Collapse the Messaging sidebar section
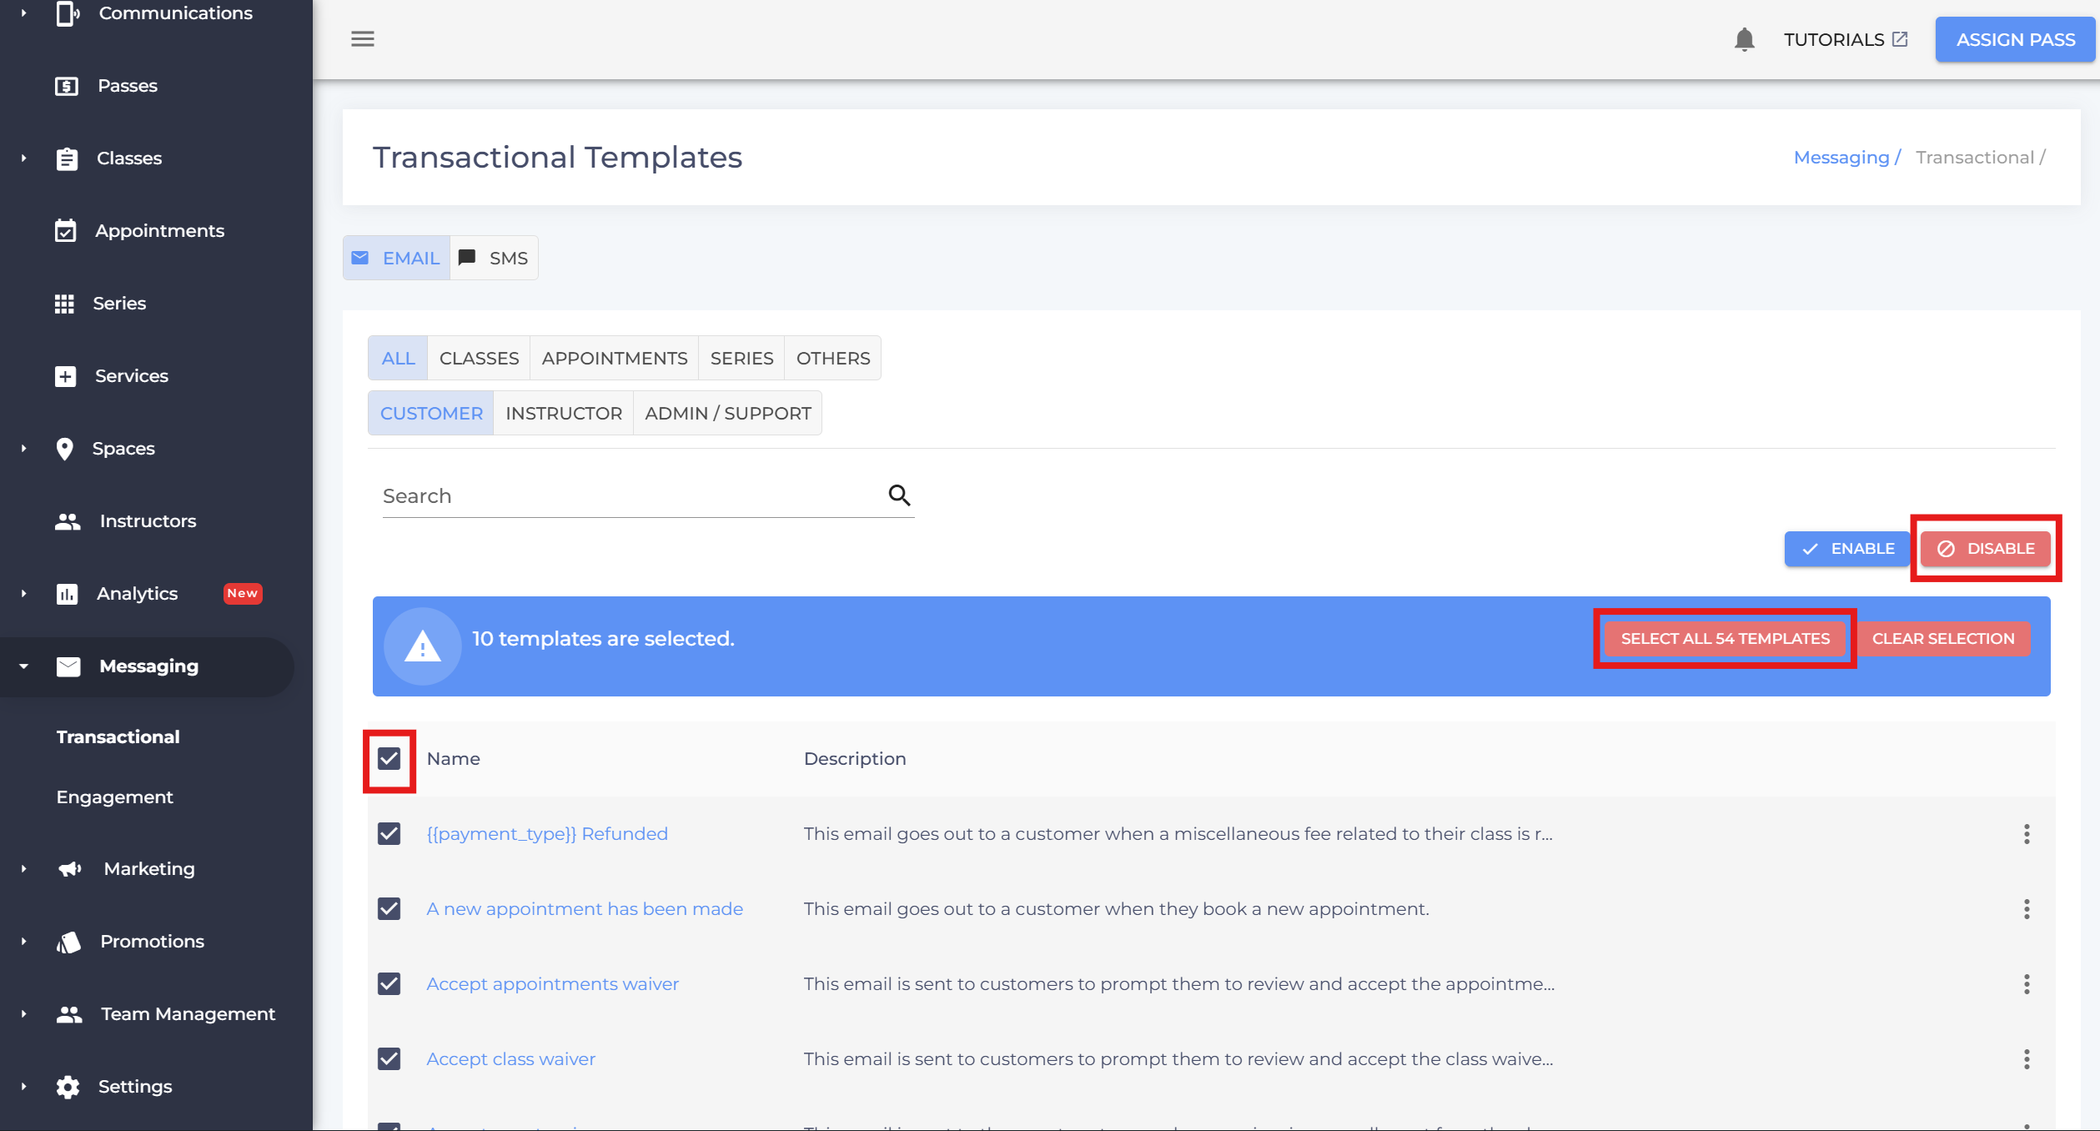This screenshot has height=1131, width=2100. (24, 666)
